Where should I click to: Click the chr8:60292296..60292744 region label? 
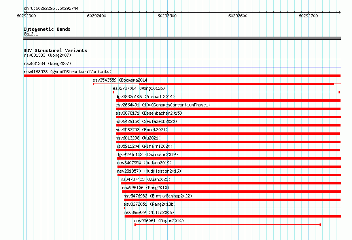coord(51,8)
